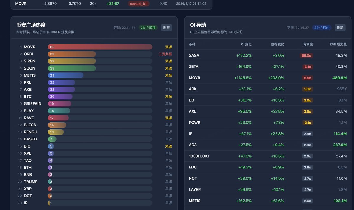Click the BLESS ticker name
The image size is (354, 210).
pyautogui.click(x=30, y=125)
